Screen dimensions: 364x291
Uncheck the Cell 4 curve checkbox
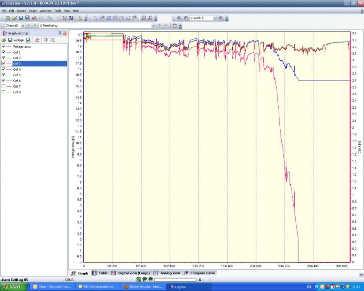[4, 69]
